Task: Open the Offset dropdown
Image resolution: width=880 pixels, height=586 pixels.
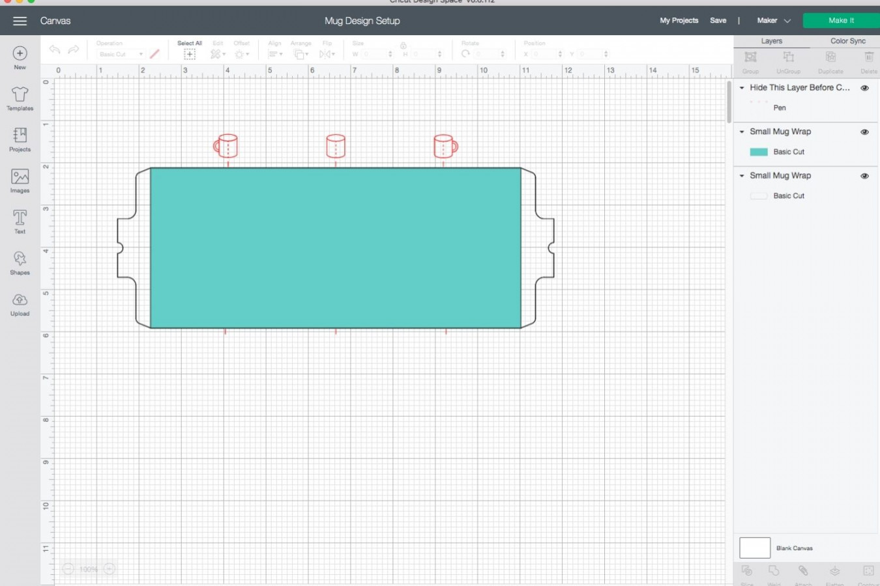Action: [x=242, y=54]
